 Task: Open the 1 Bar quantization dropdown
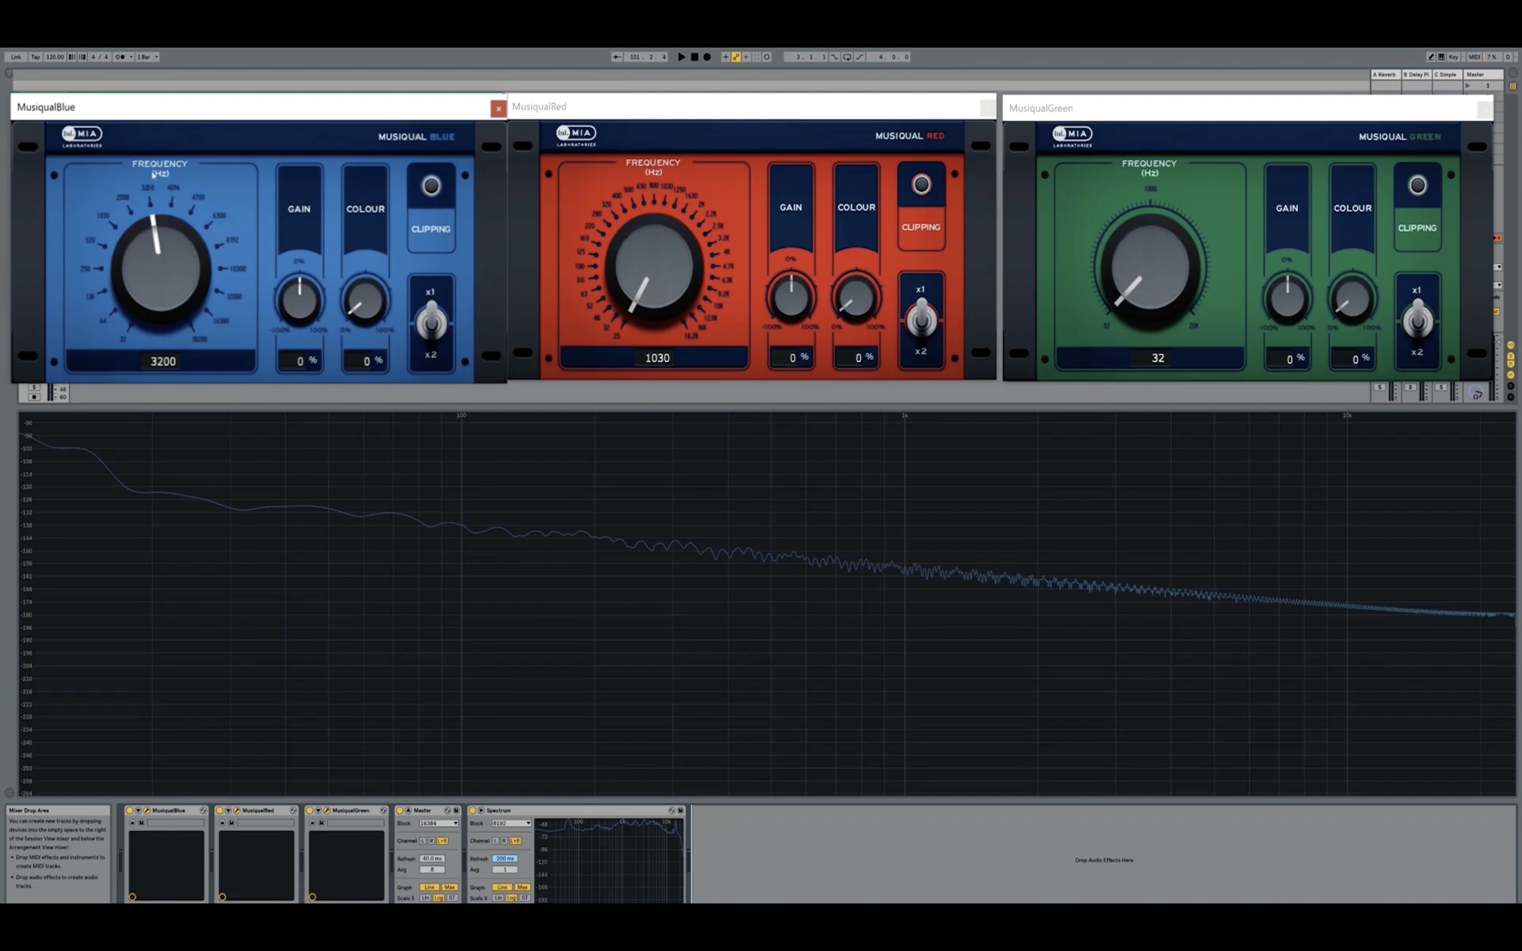click(148, 57)
